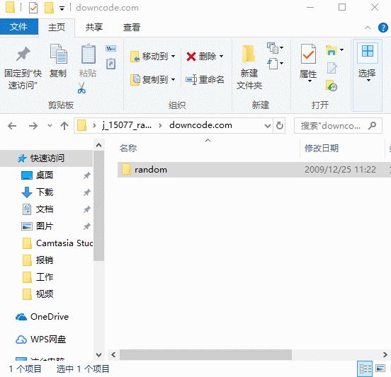Open the Customize Quick Access Toolbar dropdown
Image resolution: width=391 pixels, height=377 pixels.
point(62,8)
